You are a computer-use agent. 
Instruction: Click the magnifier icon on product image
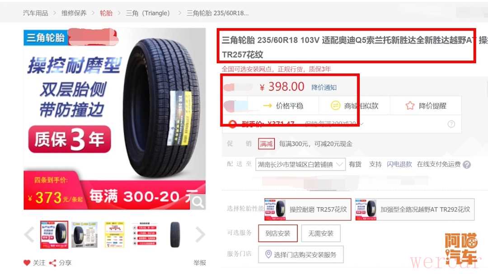tap(197, 202)
